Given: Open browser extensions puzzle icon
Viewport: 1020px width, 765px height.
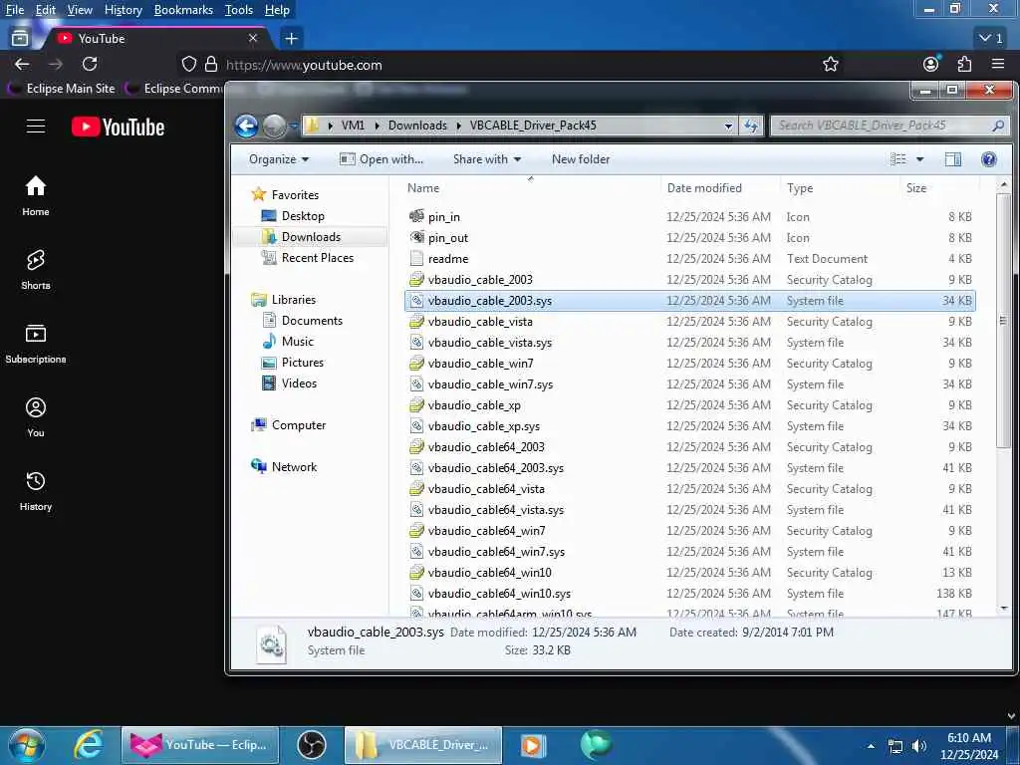Looking at the screenshot, I should [x=964, y=64].
